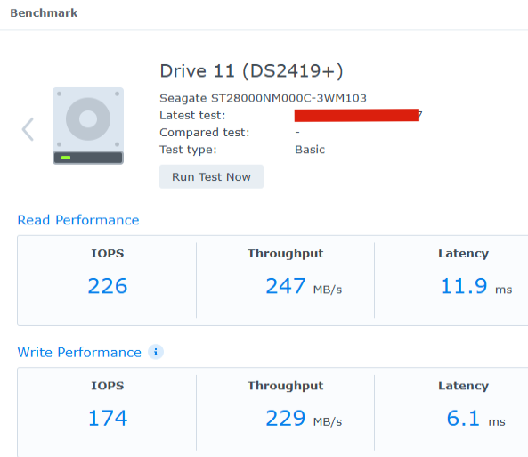Click the Latest test label

point(192,115)
